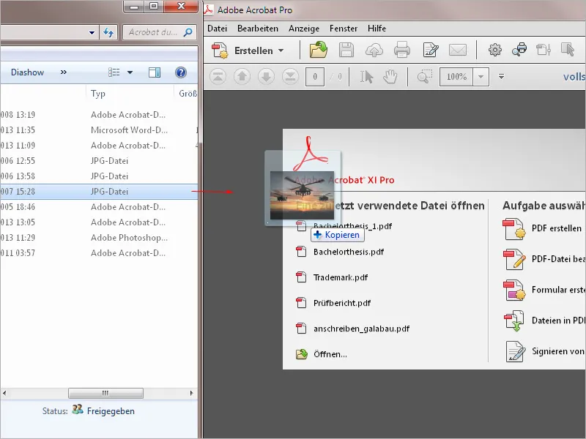Screen dimensions: 586x439
Task: Select the highlighted JPG-Datei row at 15:28
Action: click(99, 192)
